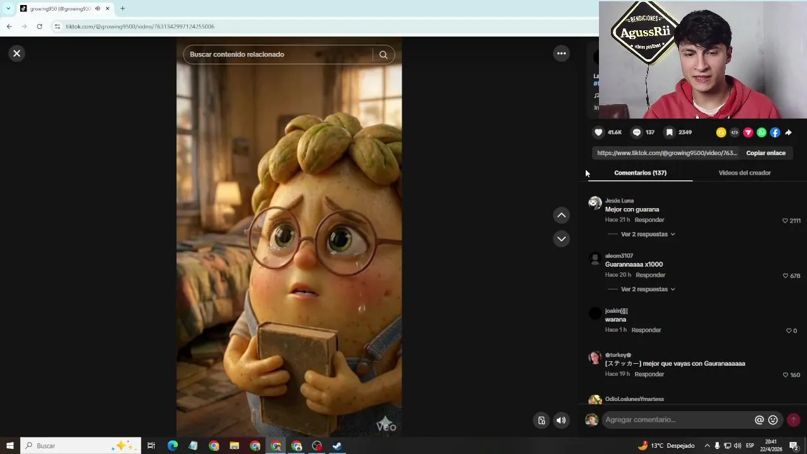The height and width of the screenshot is (454, 807).
Task: Open Jesús Luna's profile name
Action: (619, 201)
